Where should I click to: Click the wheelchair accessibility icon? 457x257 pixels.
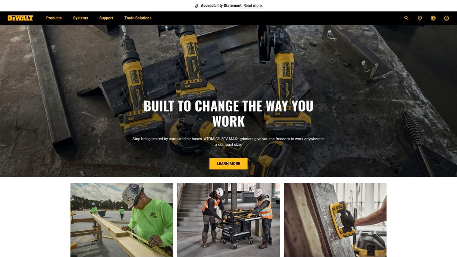coord(197,6)
